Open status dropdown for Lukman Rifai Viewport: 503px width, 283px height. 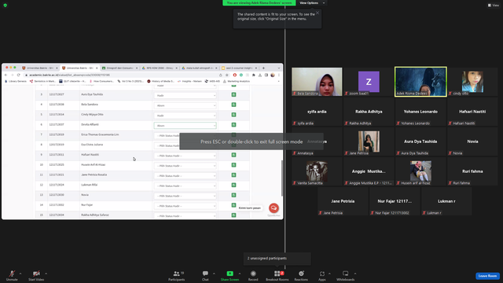(x=185, y=186)
